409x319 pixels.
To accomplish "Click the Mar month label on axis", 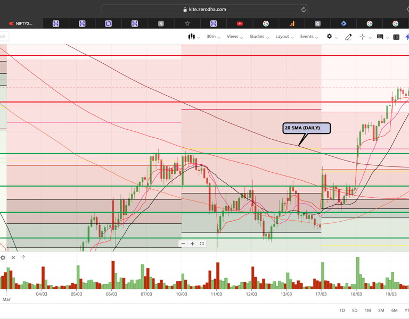I will (x=6, y=299).
